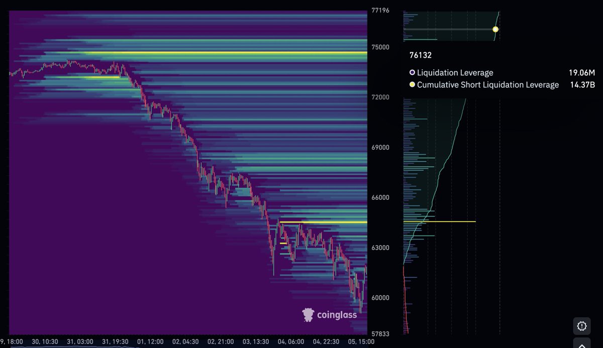
Task: Click the 75000 price axis label
Action: point(380,47)
